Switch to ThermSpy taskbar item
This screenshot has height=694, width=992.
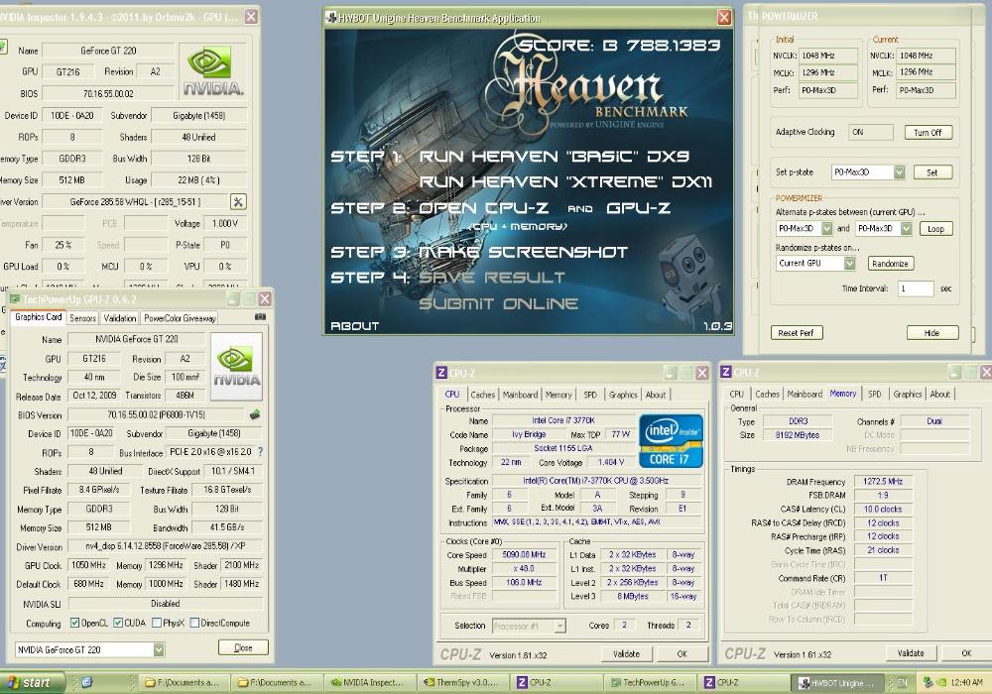(462, 683)
